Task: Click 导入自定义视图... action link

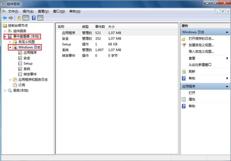Action: (201, 52)
